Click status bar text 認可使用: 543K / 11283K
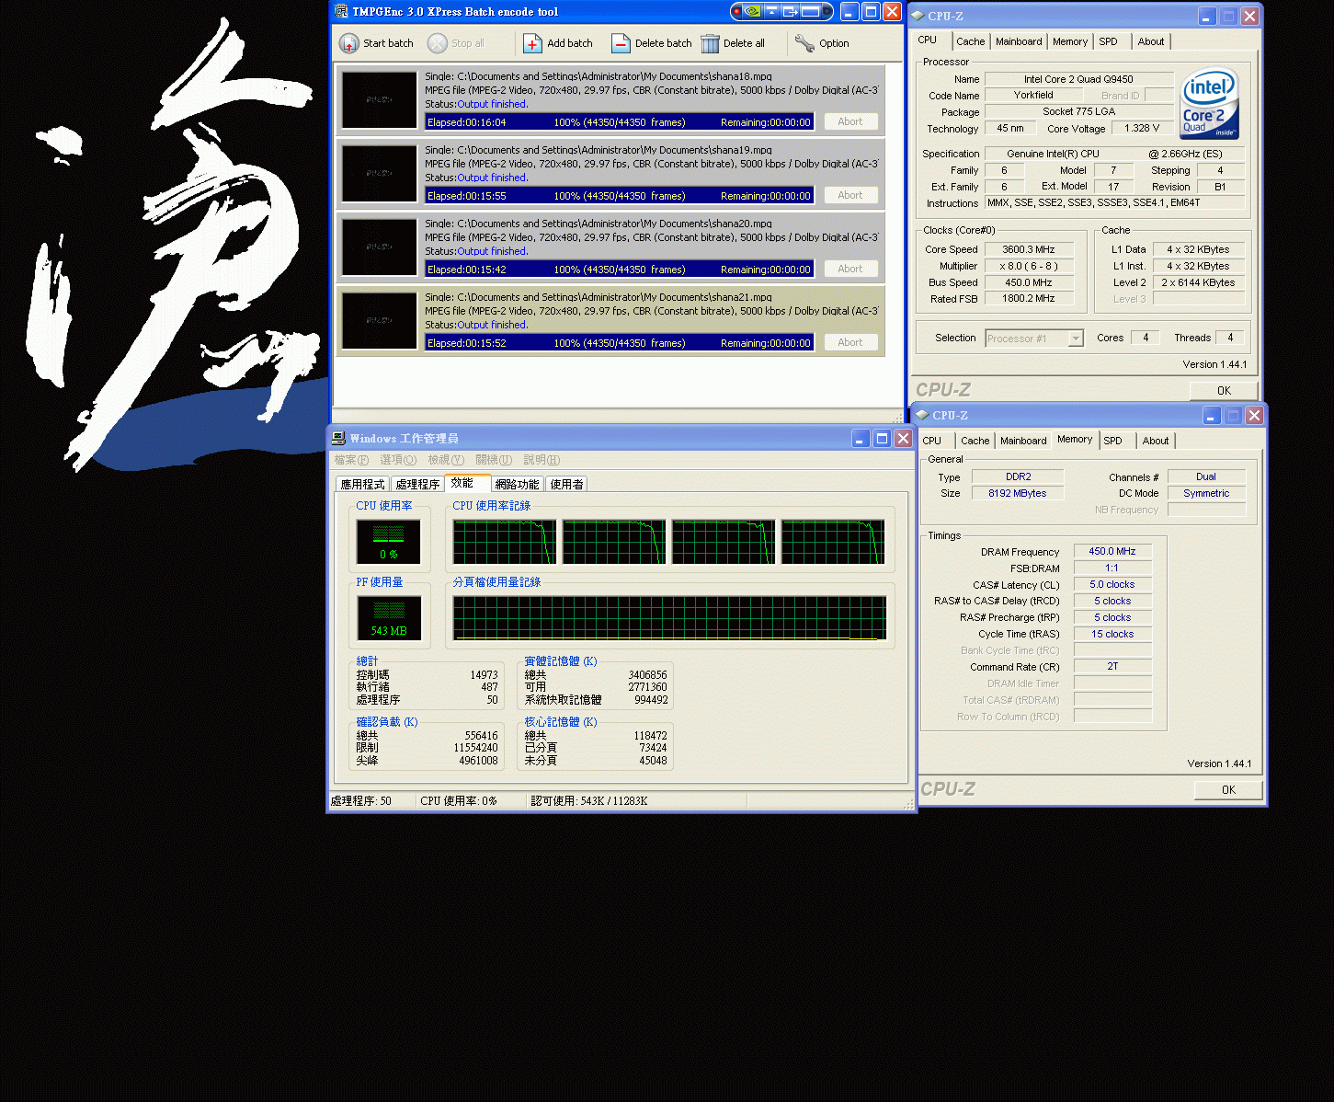The width and height of the screenshot is (1334, 1102). (589, 801)
